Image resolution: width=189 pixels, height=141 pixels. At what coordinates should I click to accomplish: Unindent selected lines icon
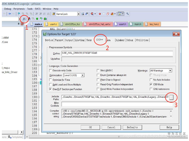[x=40, y=14]
